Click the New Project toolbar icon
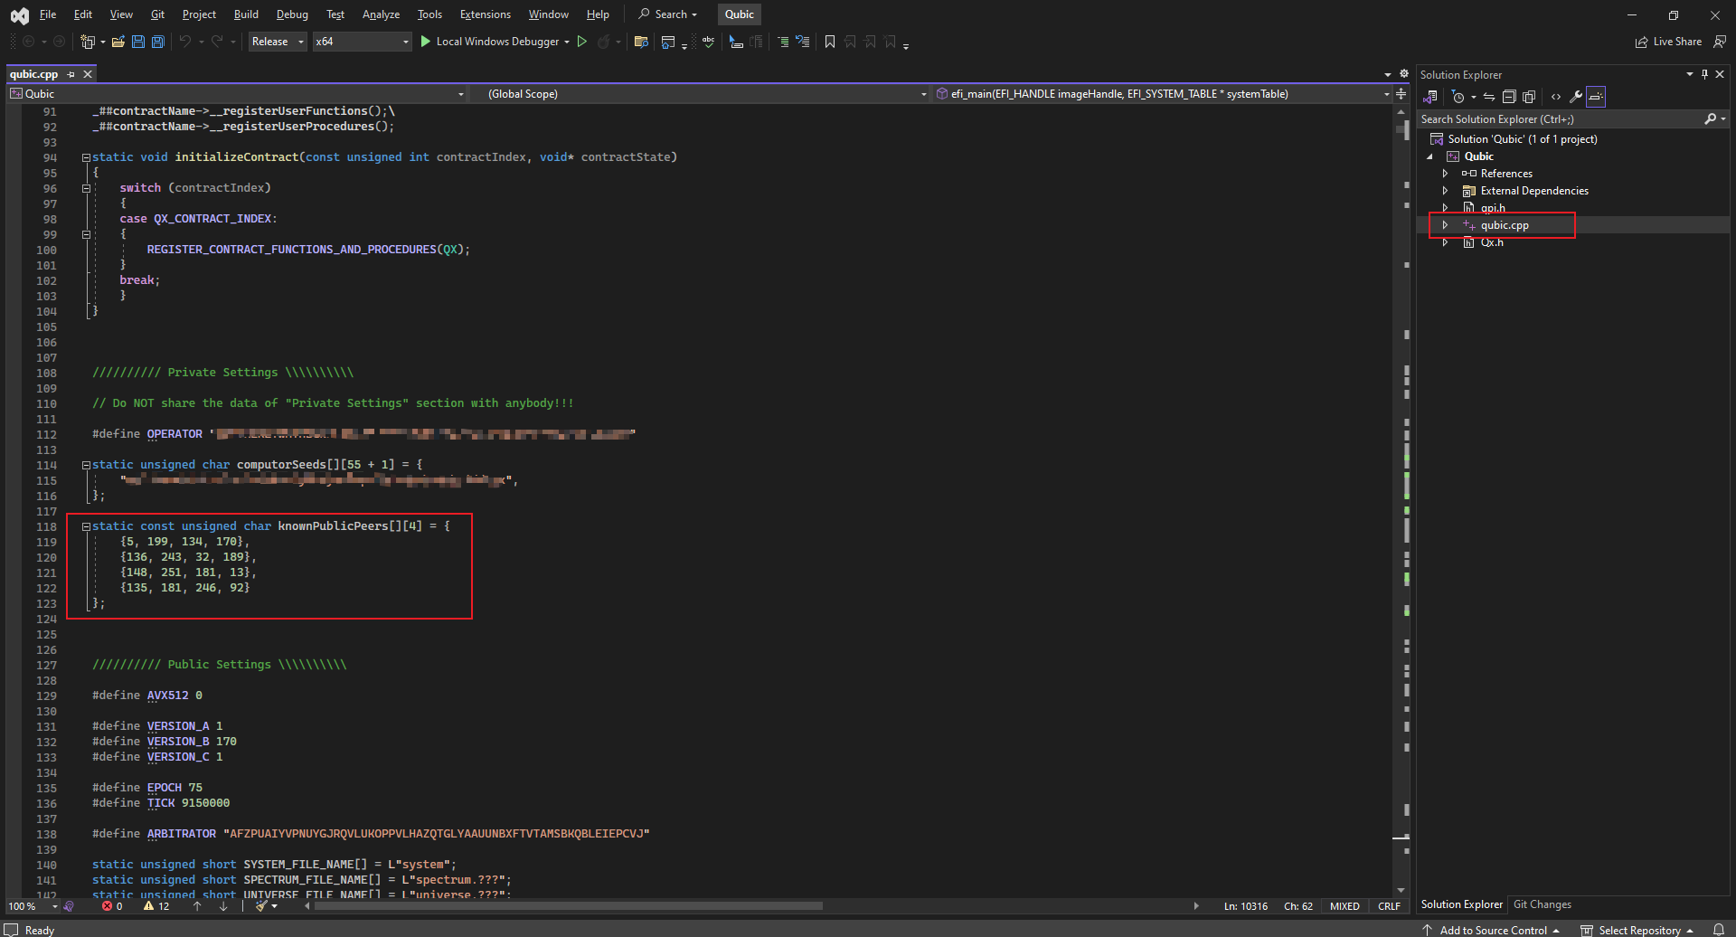Viewport: 1736px width, 937px height. (x=88, y=42)
